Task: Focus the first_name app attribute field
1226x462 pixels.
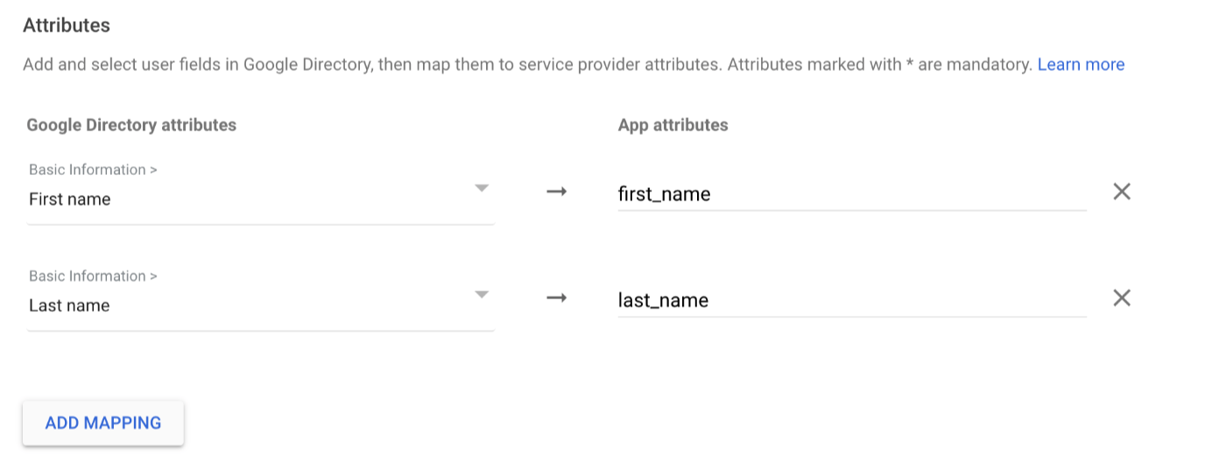Action: click(x=852, y=193)
